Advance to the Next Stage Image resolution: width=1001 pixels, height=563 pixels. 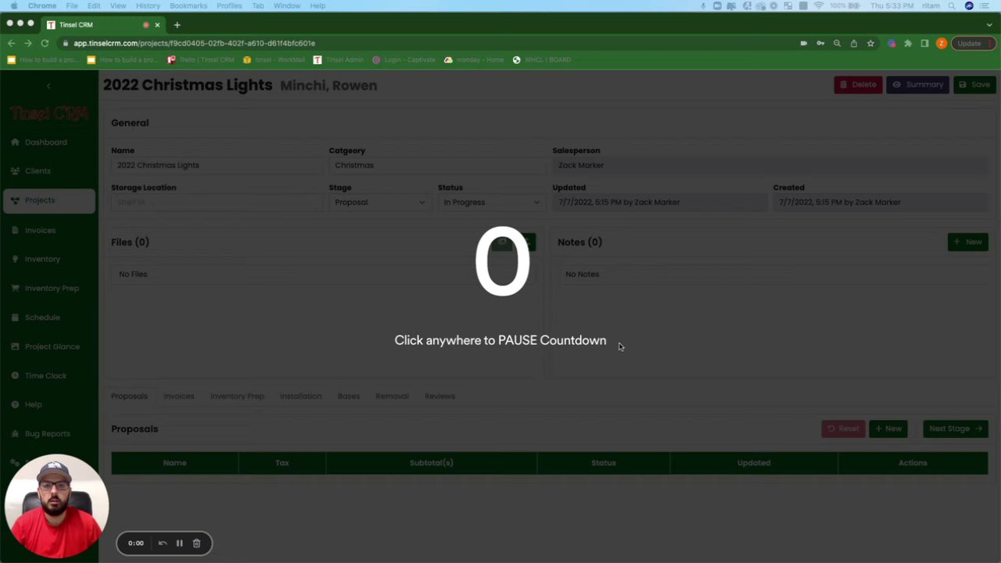click(x=955, y=429)
